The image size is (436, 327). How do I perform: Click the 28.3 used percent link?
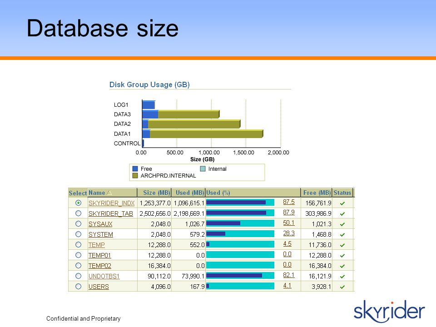289,233
